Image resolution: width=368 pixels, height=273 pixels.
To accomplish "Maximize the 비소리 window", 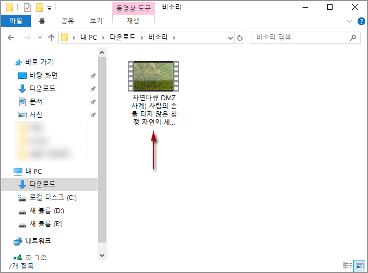I will (330, 8).
